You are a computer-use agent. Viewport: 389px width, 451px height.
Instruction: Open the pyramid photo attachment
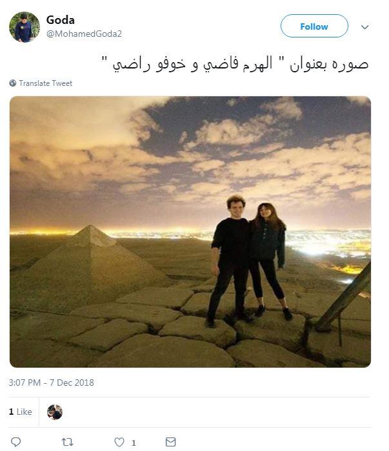pos(190,232)
